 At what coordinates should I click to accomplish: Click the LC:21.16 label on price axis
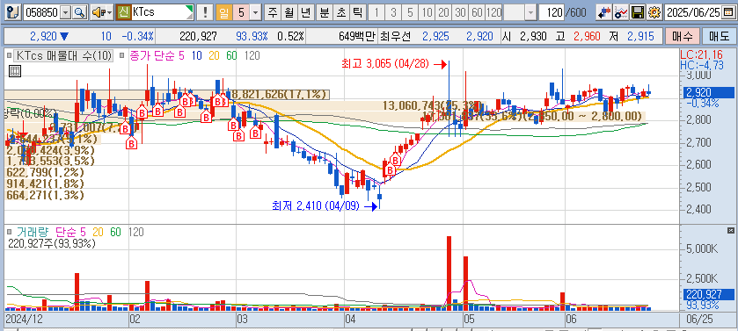pos(702,56)
